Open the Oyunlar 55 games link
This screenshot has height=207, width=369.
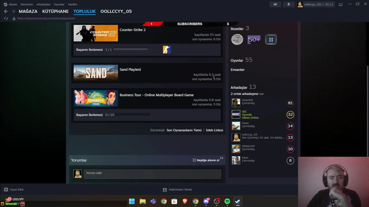point(241,60)
